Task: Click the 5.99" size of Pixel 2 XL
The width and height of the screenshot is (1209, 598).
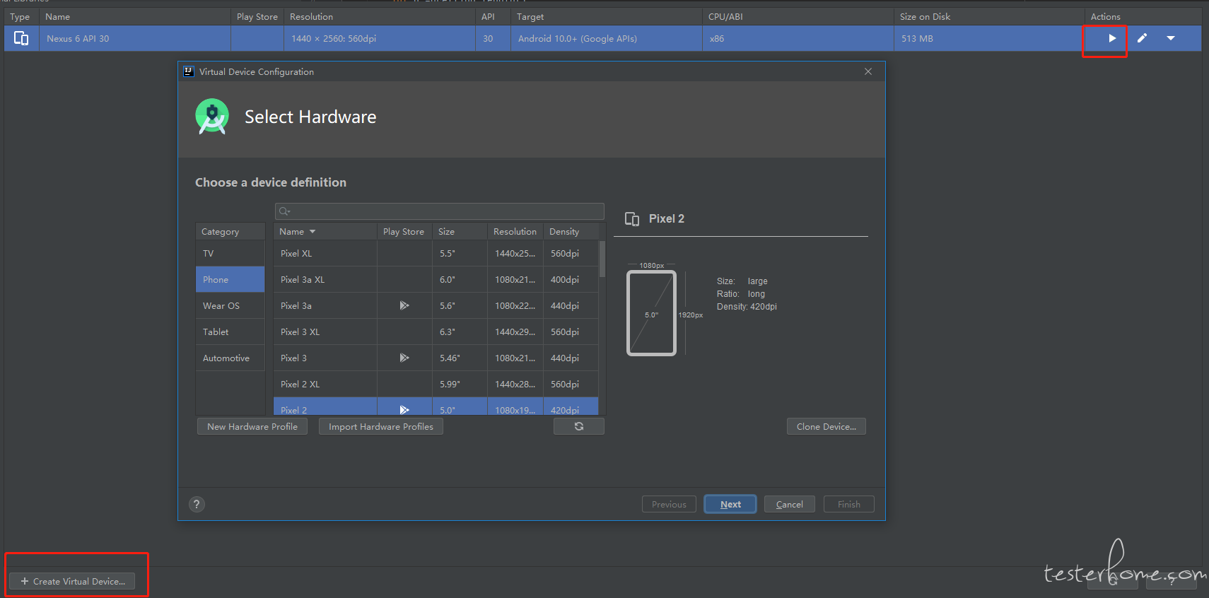Action: [450, 384]
